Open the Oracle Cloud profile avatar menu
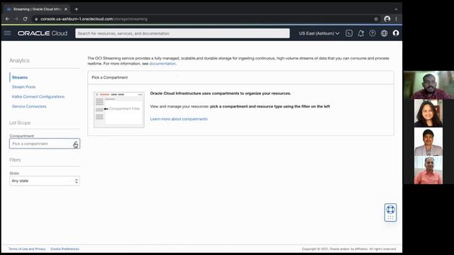The height and width of the screenshot is (255, 454). tap(396, 33)
